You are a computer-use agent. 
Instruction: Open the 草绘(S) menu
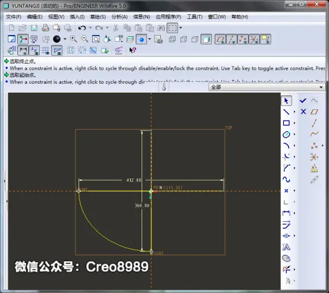(x=98, y=17)
